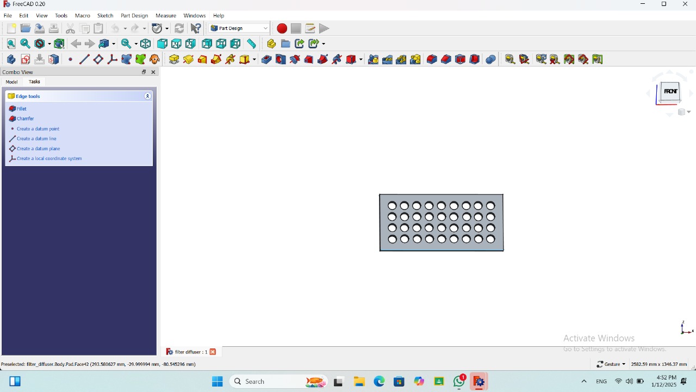Viewport: 696px width, 392px height.
Task: Open the Gesture navigation style dropdown
Action: tap(611, 364)
